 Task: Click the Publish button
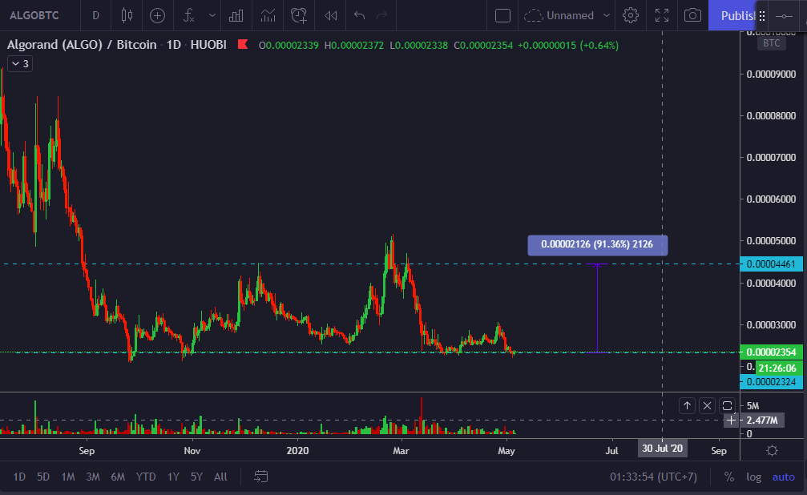click(x=733, y=15)
